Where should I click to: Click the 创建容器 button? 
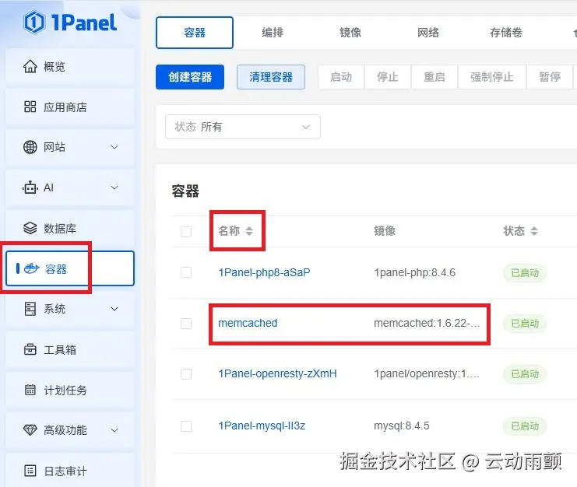click(x=190, y=77)
